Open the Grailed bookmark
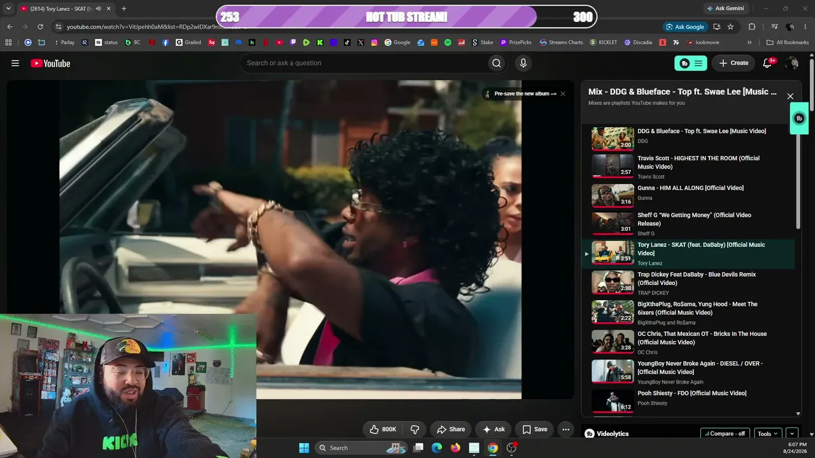The width and height of the screenshot is (815, 458). click(x=188, y=43)
